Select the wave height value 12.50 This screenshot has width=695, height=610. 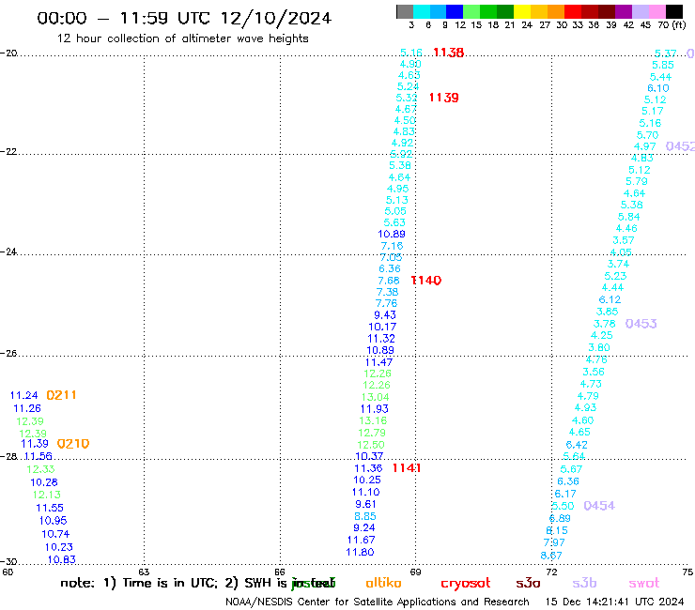tap(371, 444)
